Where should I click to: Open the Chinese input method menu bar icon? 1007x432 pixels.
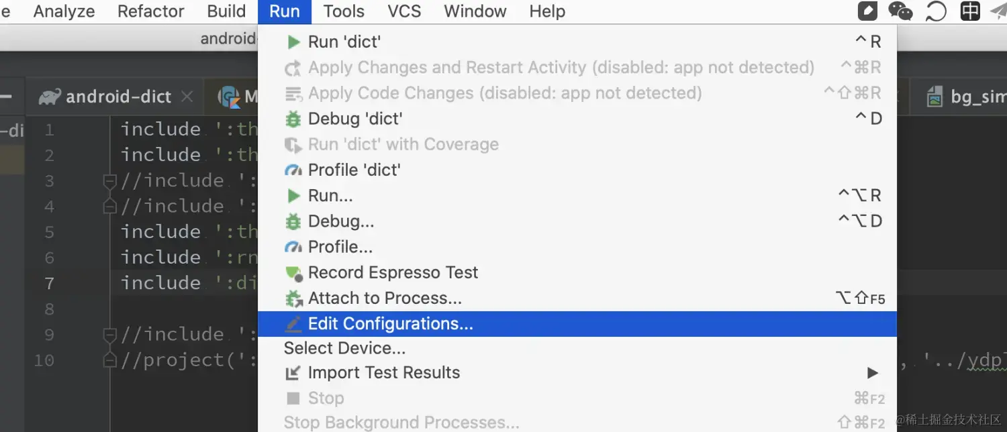[970, 11]
